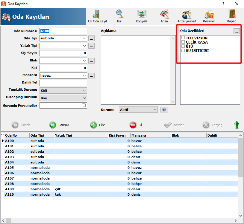Open the Sorumlu Personeller picker button
This screenshot has width=244, height=224.
84,105
